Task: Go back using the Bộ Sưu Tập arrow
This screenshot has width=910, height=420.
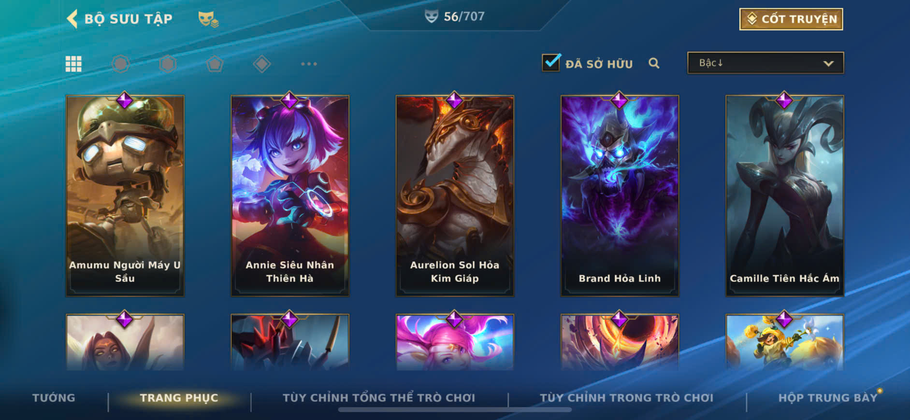Action: click(x=72, y=19)
